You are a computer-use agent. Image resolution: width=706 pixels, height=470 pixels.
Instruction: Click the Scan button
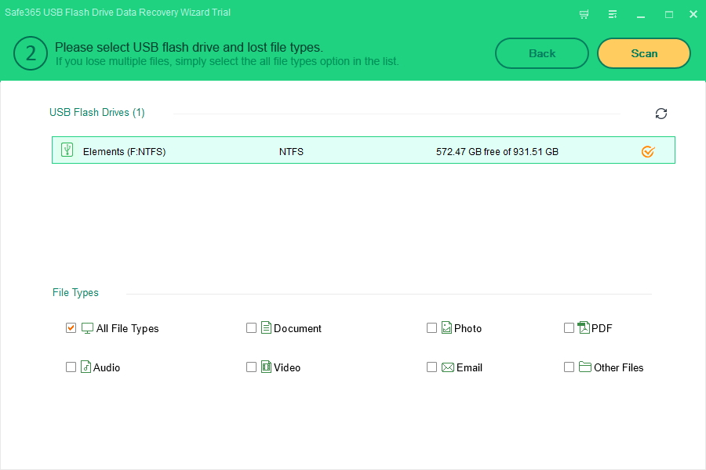tap(644, 53)
